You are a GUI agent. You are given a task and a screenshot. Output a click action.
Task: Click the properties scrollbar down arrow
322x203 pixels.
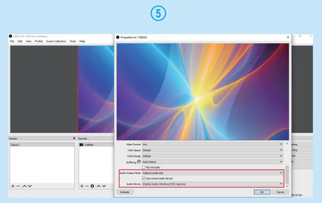(x=287, y=186)
